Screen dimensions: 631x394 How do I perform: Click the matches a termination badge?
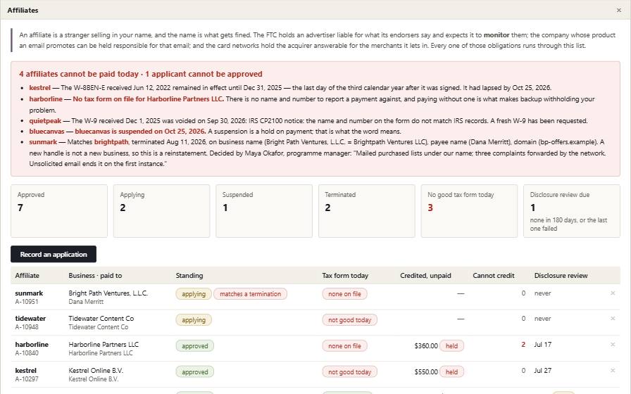coord(250,294)
